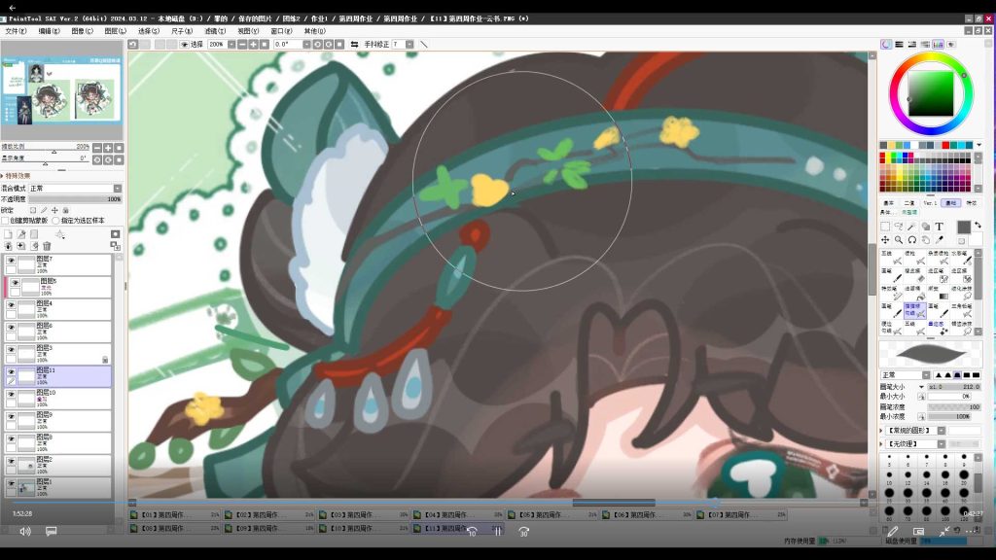Select the lasso selection tool
The width and height of the screenshot is (996, 560).
pyautogui.click(x=898, y=226)
